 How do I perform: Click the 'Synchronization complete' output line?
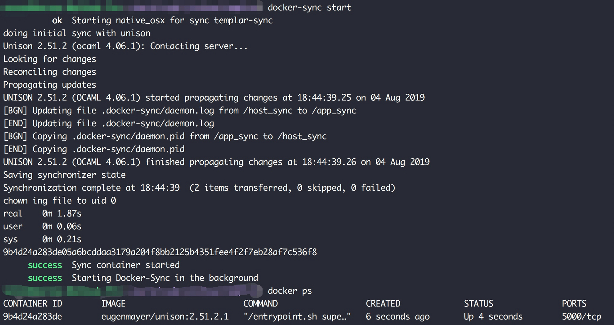pos(199,188)
